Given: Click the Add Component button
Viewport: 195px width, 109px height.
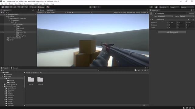Looking at the screenshot, I should tap(172, 32).
